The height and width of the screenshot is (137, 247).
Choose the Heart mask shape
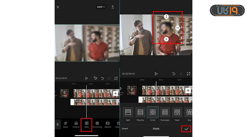coord(177,114)
